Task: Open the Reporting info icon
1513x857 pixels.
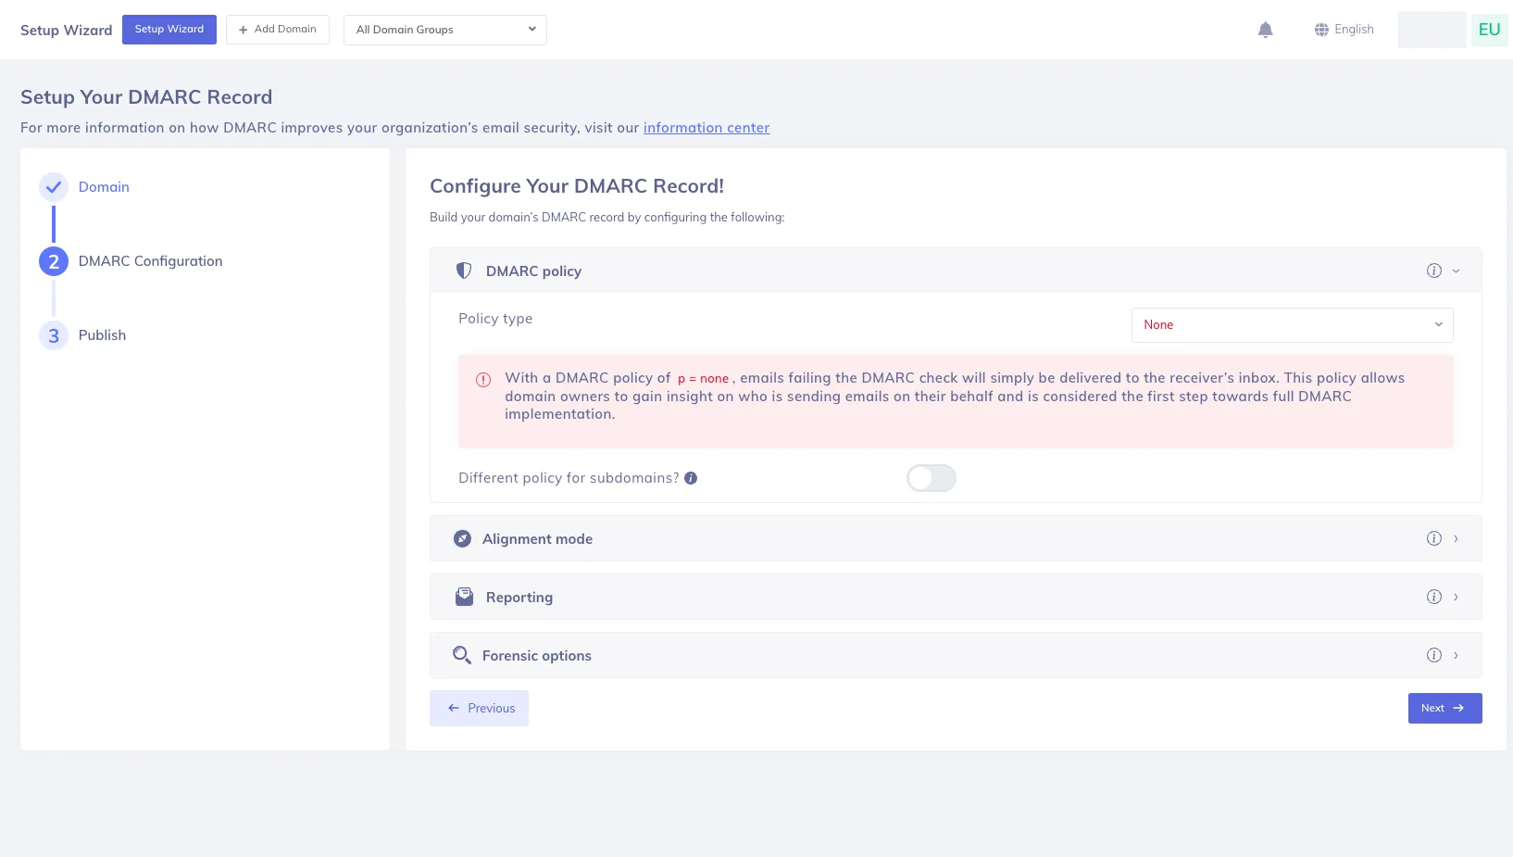Action: [x=1433, y=597]
